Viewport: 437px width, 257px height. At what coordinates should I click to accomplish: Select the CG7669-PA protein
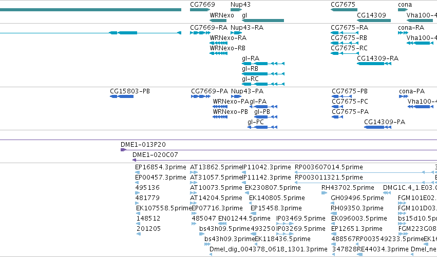coord(201,96)
